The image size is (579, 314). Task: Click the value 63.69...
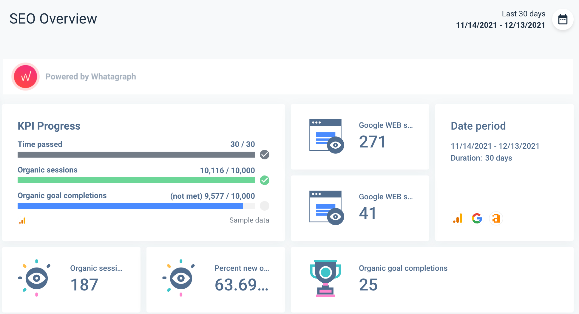(x=242, y=285)
